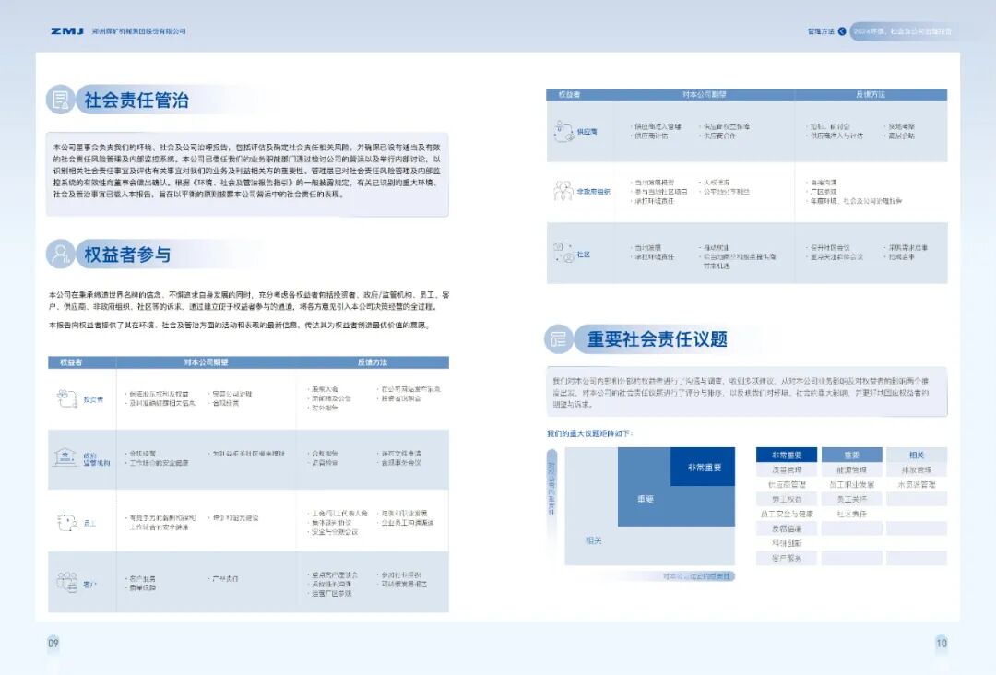Click the 权益者参与 section person icon
Screen dimensions: 996x675
click(62, 254)
